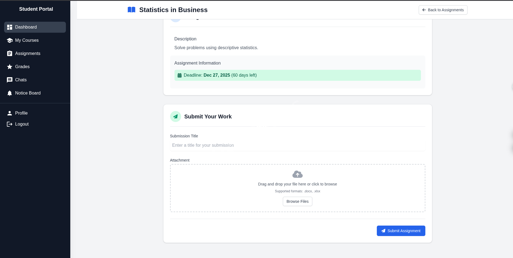The image size is (513, 258).
Task: Open the Grades page
Action: (22, 67)
